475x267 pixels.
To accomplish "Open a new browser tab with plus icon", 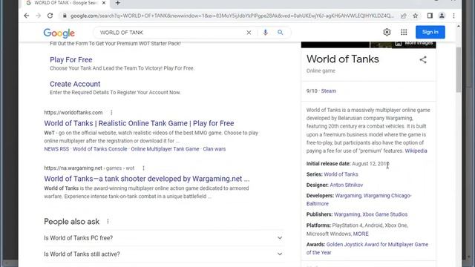I will click(118, 3).
